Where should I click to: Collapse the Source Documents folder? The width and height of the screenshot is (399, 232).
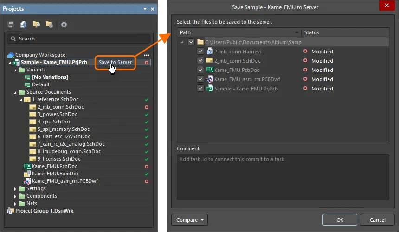(x=15, y=92)
